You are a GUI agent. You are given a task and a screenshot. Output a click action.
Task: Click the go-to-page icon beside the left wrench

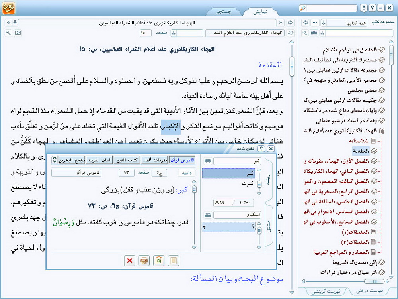click(18, 33)
